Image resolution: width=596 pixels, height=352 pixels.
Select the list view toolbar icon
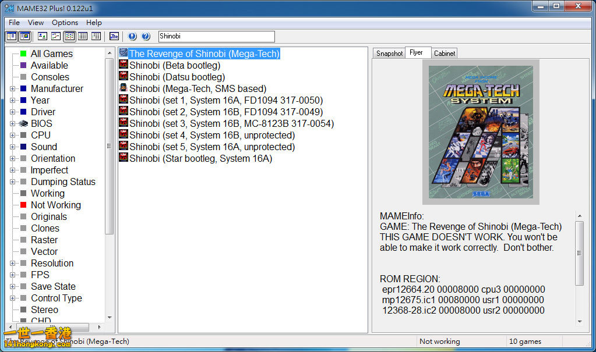(x=70, y=36)
